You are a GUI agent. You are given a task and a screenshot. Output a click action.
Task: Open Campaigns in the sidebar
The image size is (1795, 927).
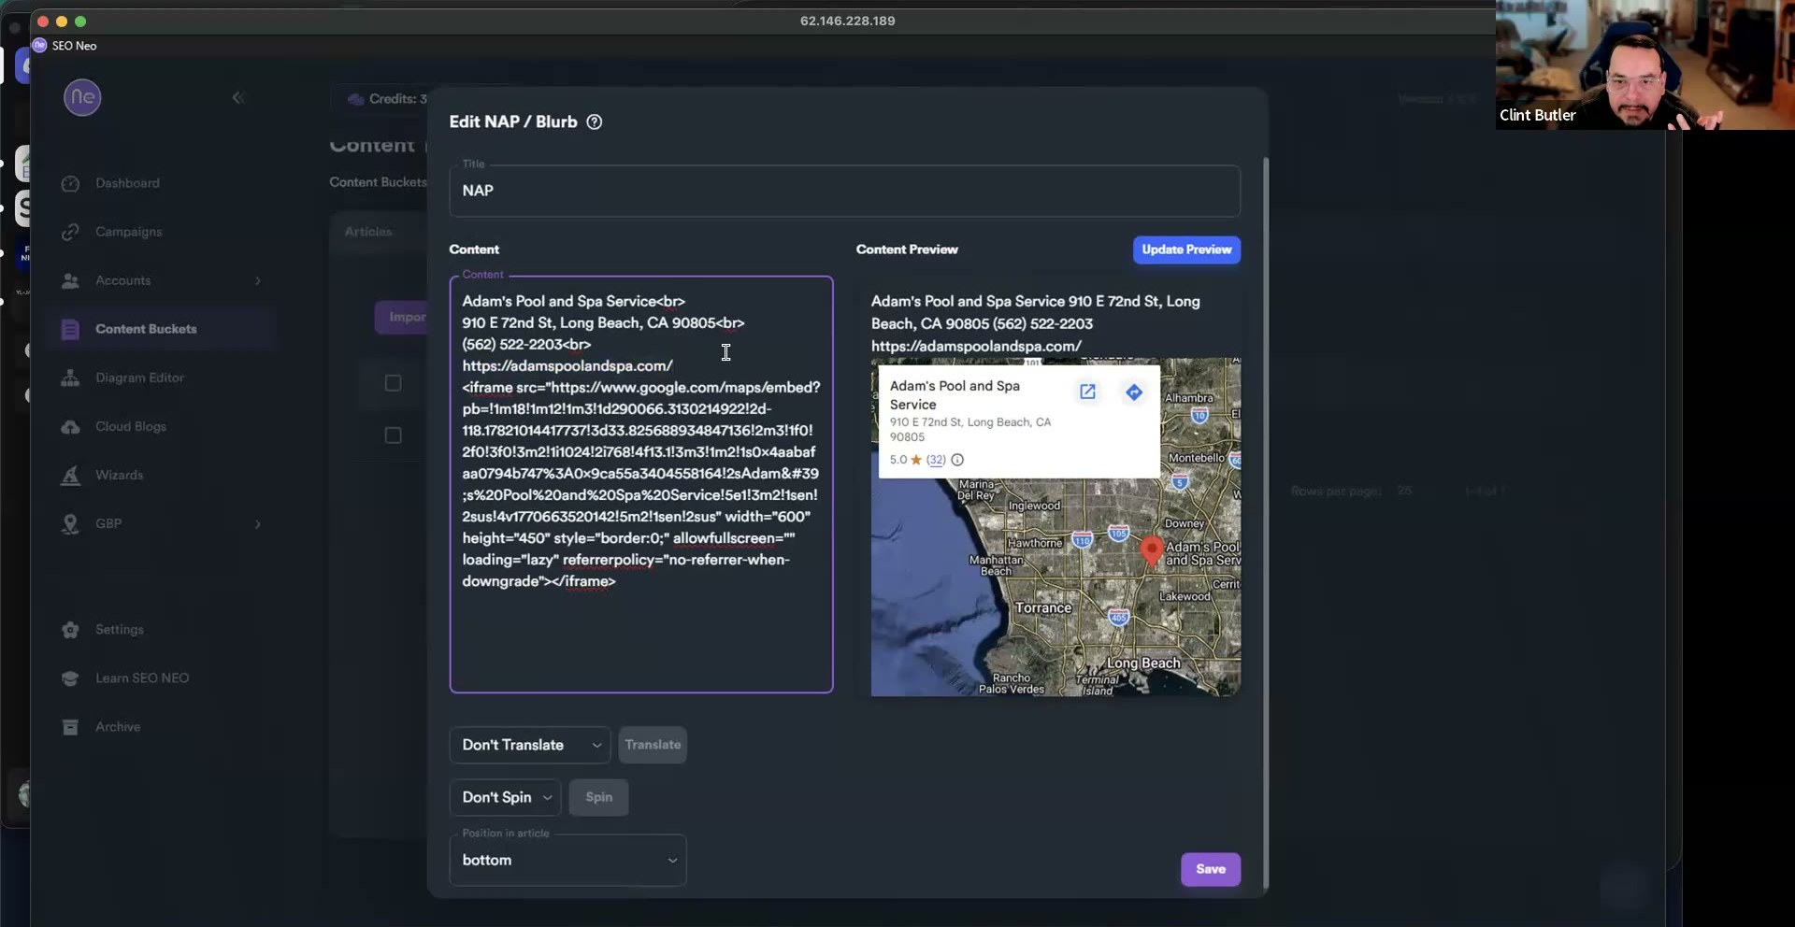tap(128, 232)
